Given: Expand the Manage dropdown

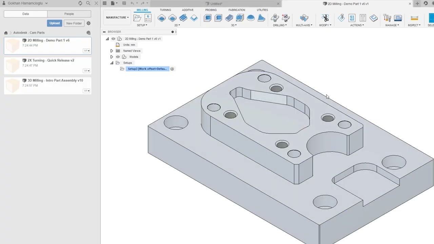Looking at the screenshot, I should [x=392, y=25].
